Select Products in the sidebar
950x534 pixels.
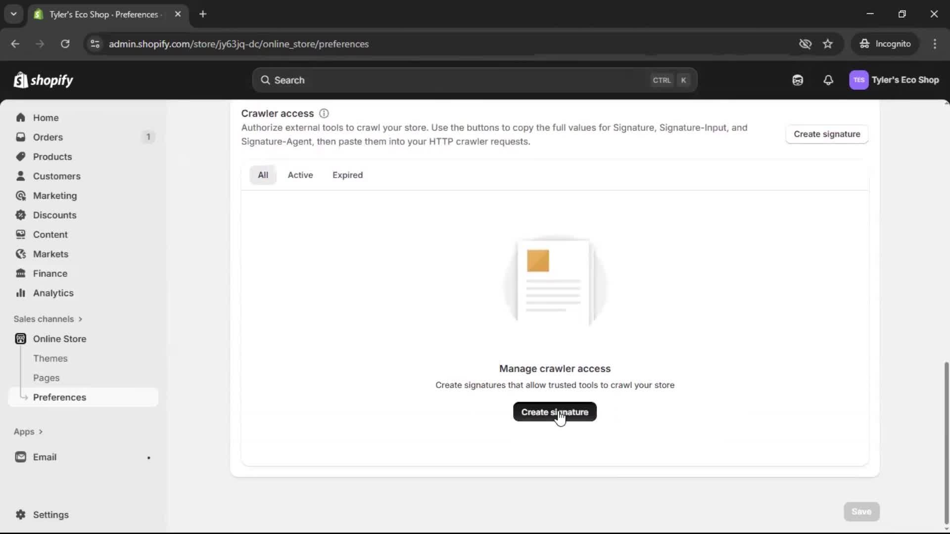(52, 156)
